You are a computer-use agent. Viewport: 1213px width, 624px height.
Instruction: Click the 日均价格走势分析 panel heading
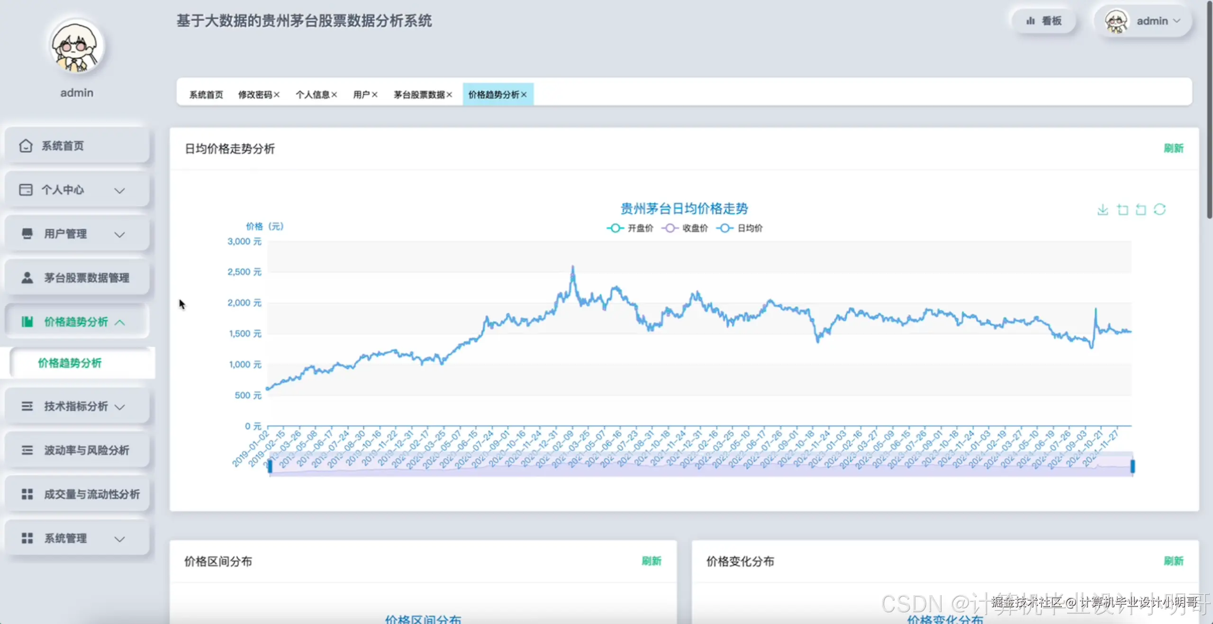click(x=230, y=149)
